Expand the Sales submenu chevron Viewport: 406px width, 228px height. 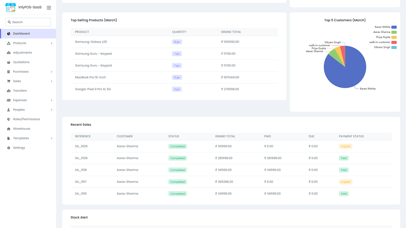(x=51, y=81)
